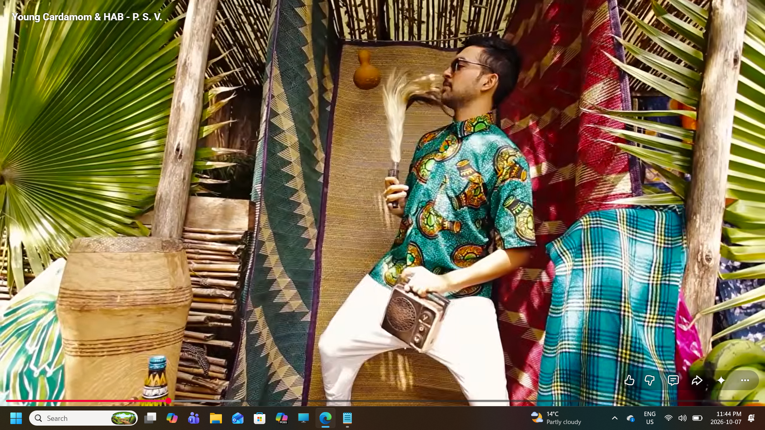
Task: Open the video comments panel
Action: [673, 381]
